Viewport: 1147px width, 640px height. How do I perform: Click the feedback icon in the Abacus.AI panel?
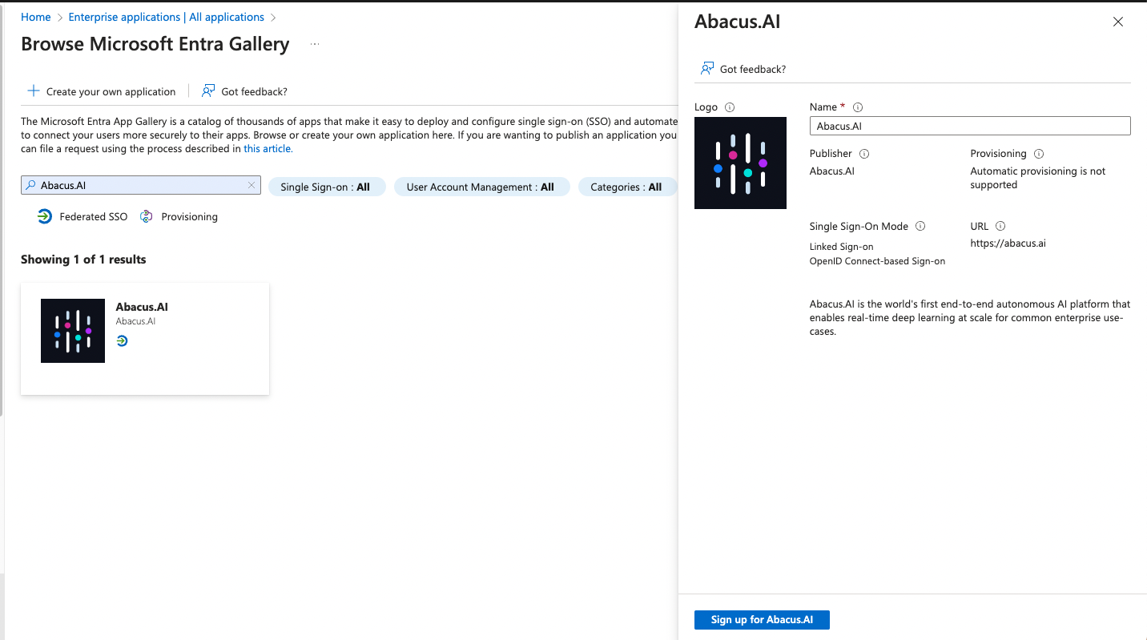(x=707, y=69)
